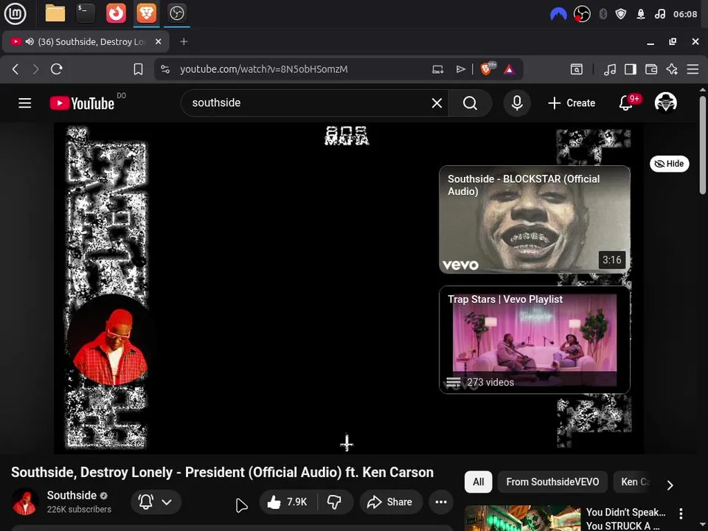This screenshot has width=708, height=531.
Task: Open the notifications bell in system tray
Action: 640,15
